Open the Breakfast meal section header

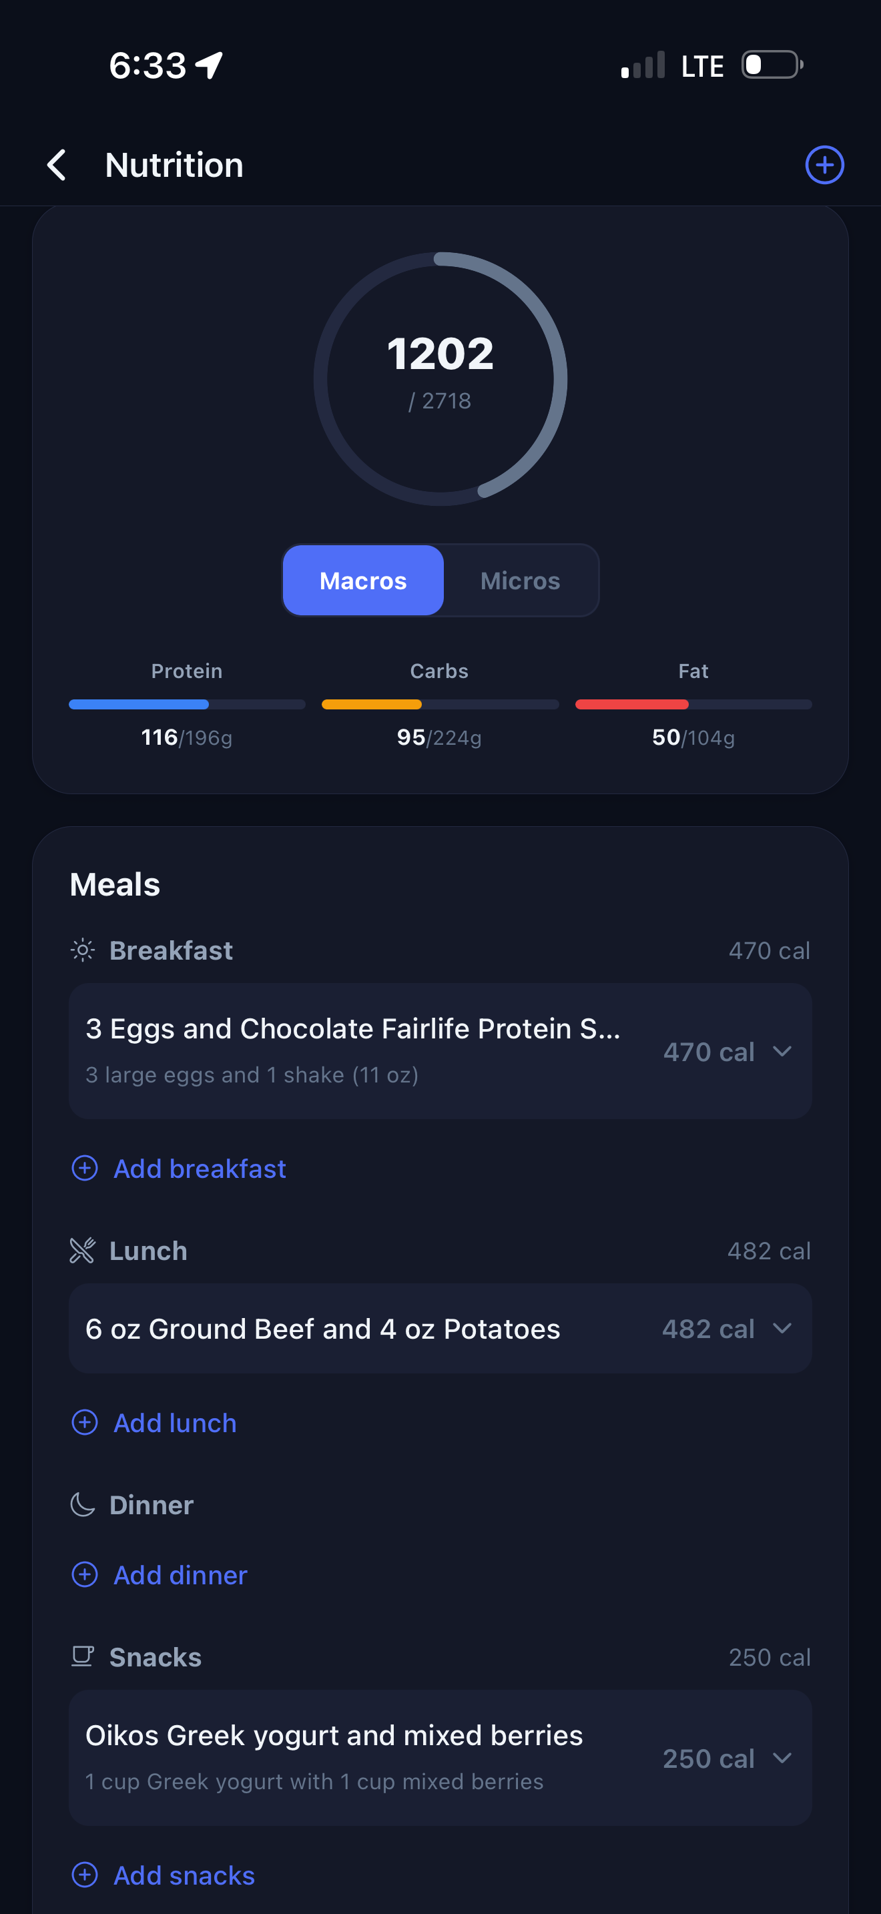[171, 950]
